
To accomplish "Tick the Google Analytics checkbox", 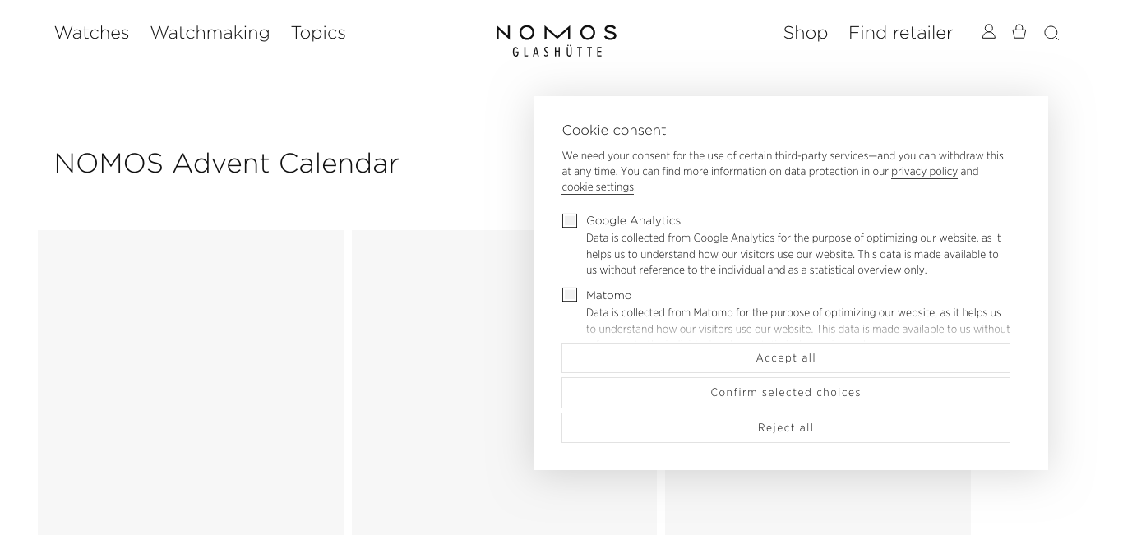I will coord(570,220).
